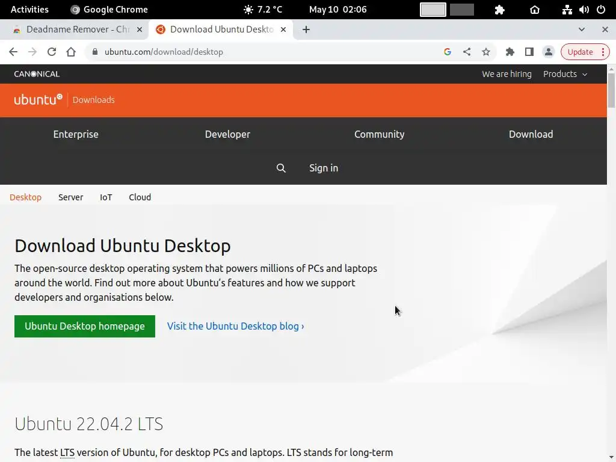Expand the Products dropdown
The width and height of the screenshot is (616, 462).
click(565, 74)
